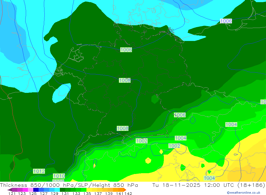The image size is (266, 195).
Task: Select the dark blue legend swatch
Action: [36, 190]
